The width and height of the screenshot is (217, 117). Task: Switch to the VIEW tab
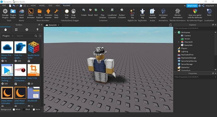coord(58,6)
